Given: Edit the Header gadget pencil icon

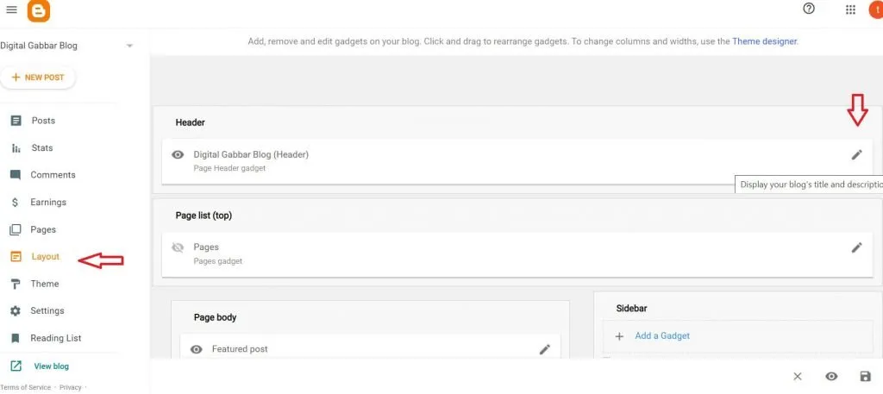Looking at the screenshot, I should tap(856, 154).
